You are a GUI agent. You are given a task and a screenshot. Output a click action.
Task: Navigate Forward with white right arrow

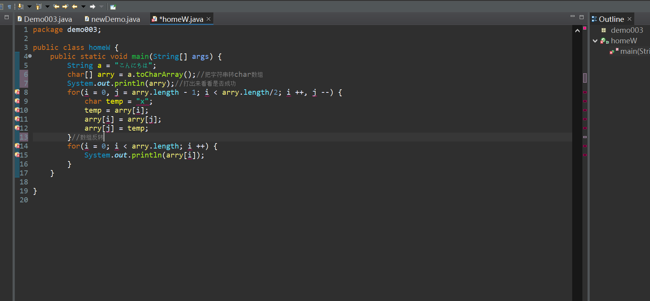(x=93, y=7)
